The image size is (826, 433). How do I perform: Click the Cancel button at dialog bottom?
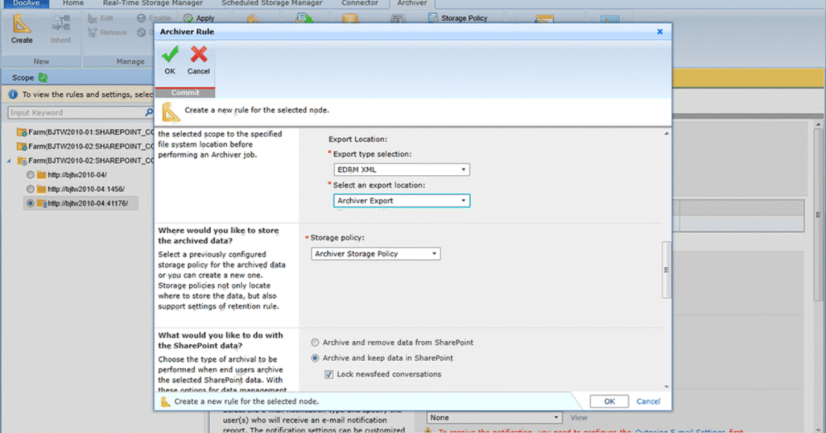(x=648, y=401)
